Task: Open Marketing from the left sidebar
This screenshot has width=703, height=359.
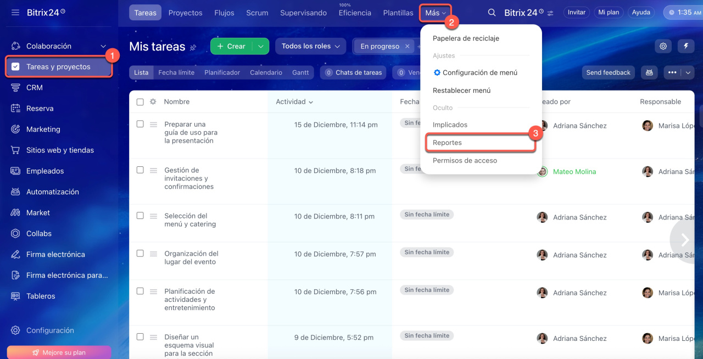Action: (43, 130)
